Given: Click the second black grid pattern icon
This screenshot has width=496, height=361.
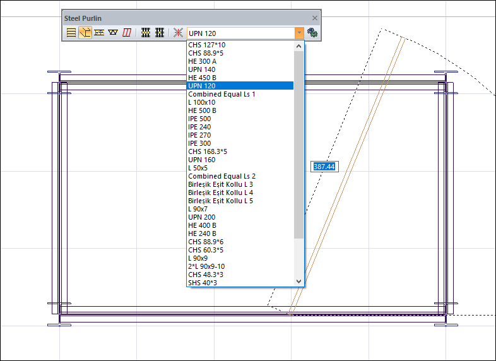Looking at the screenshot, I should coord(160,32).
